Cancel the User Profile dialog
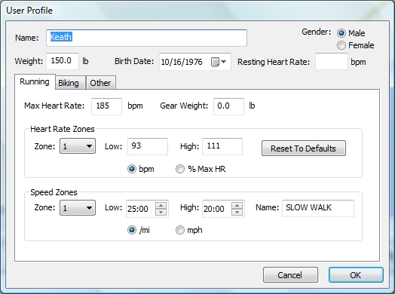 (290, 275)
